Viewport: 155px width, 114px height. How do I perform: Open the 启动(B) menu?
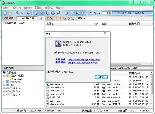tap(28, 8)
